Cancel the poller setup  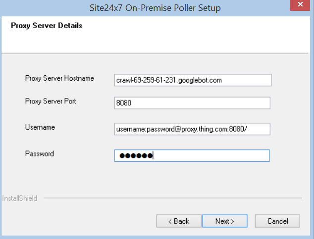pos(277,221)
